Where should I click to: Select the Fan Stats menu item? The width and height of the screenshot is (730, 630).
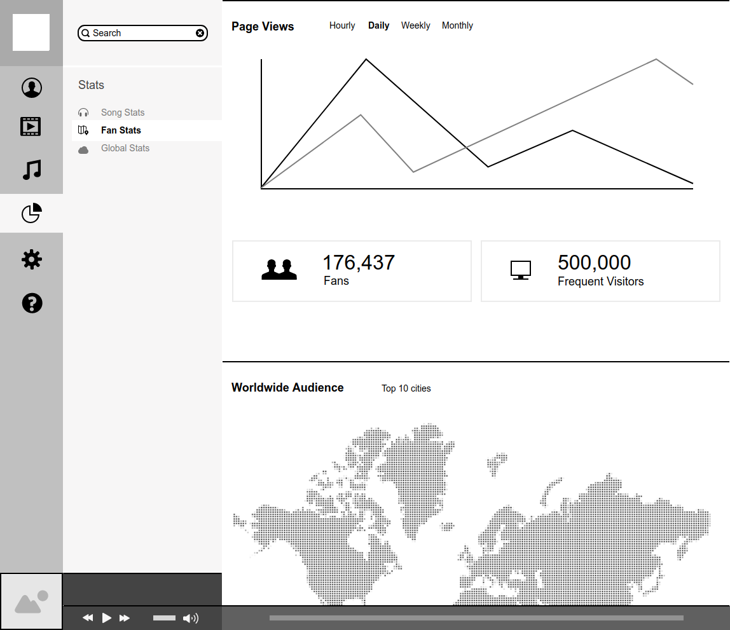coord(147,130)
